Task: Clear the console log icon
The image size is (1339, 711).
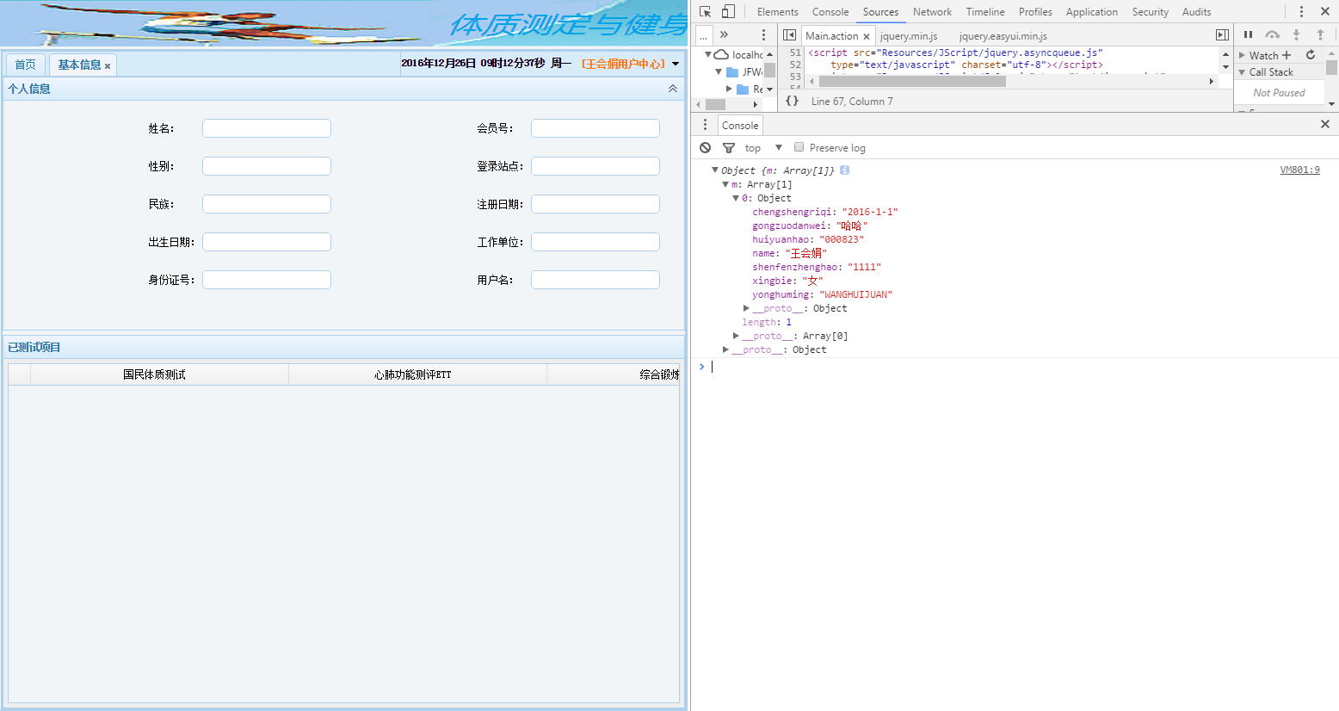Action: tap(706, 148)
